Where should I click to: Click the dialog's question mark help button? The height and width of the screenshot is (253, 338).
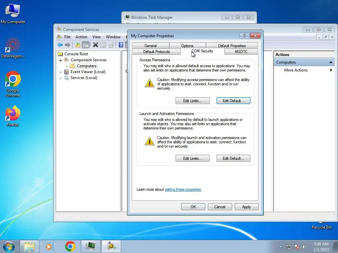coord(245,36)
